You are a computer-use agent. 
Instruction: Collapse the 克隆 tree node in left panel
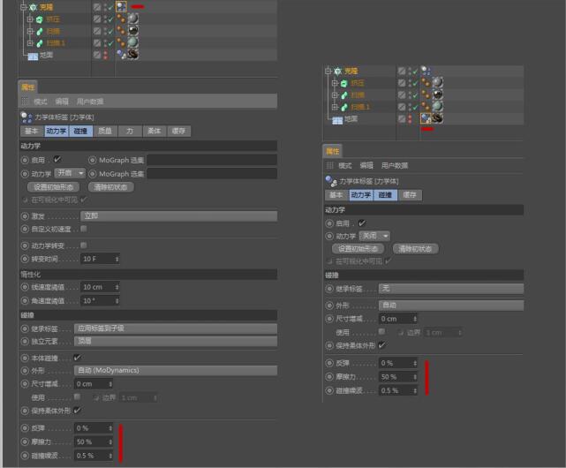point(24,7)
